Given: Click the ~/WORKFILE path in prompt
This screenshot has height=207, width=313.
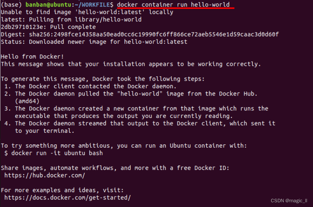Looking at the screenshot, I should (93, 5).
